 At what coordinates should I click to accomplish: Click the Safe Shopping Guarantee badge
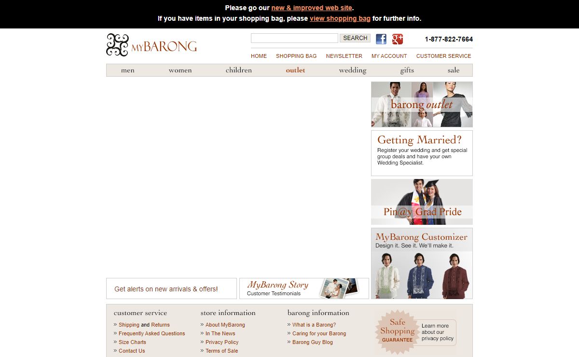pyautogui.click(x=397, y=332)
